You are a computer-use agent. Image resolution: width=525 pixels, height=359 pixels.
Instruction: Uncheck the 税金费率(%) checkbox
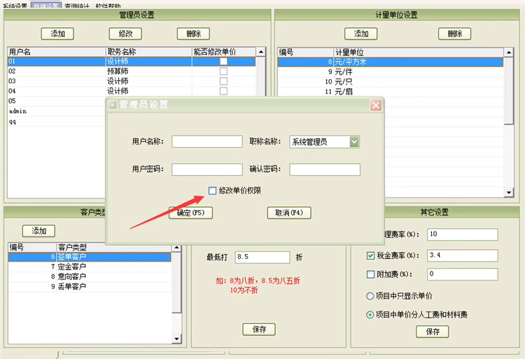370,255
